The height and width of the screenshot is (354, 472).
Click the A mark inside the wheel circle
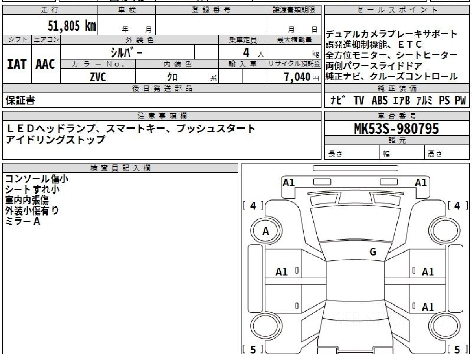[x=265, y=232]
